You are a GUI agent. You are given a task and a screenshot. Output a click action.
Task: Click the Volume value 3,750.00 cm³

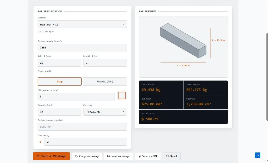pos(198,104)
